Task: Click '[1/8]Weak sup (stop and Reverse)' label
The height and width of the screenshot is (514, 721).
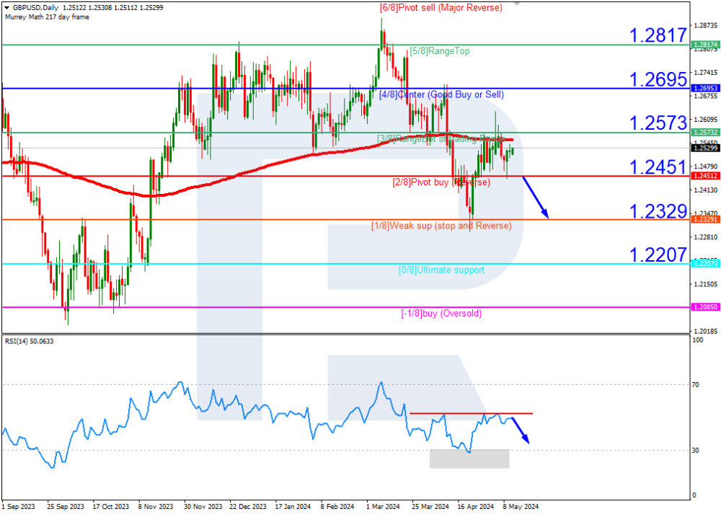Action: pos(441,226)
